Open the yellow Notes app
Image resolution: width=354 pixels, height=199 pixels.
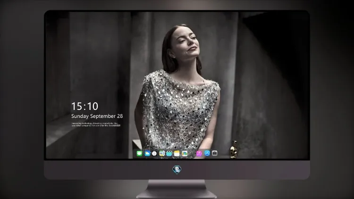pos(177,153)
